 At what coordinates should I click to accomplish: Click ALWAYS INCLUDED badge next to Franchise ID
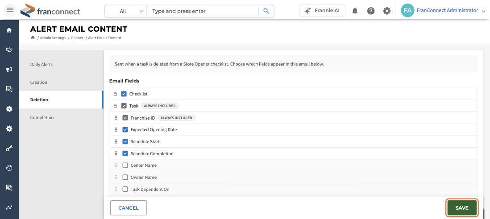176,118
